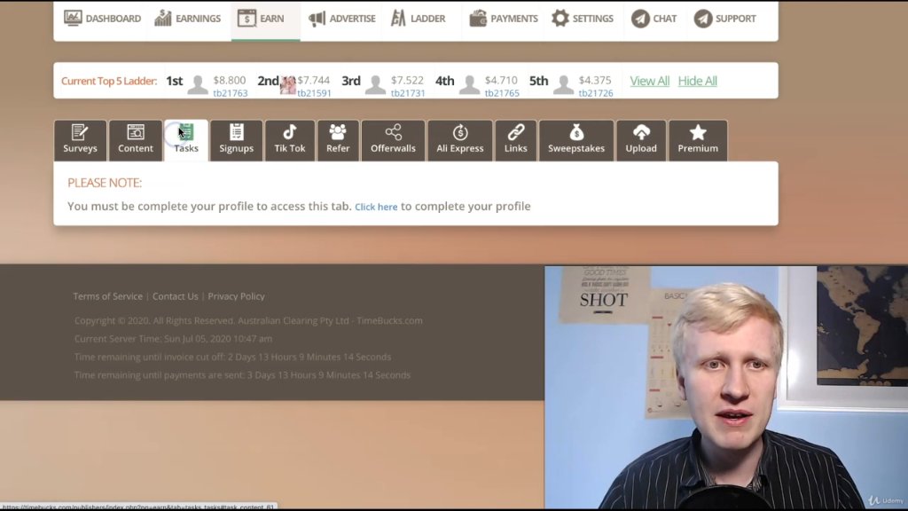This screenshot has width=908, height=511.
Task: Open the Payments nav item
Action: (x=504, y=19)
